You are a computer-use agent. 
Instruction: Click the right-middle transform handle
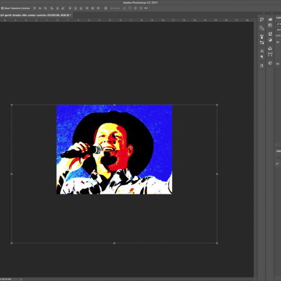[x=217, y=174]
